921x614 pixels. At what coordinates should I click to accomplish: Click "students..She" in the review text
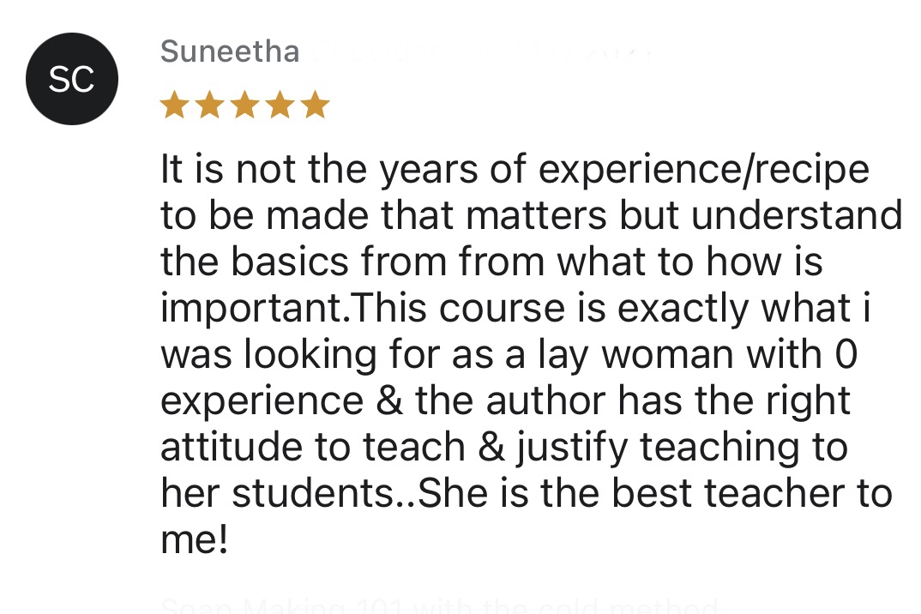[x=360, y=493]
